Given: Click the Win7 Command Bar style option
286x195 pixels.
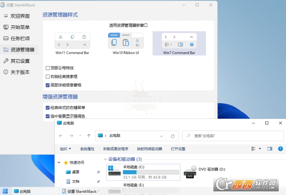Looking at the screenshot, I should (x=179, y=41).
